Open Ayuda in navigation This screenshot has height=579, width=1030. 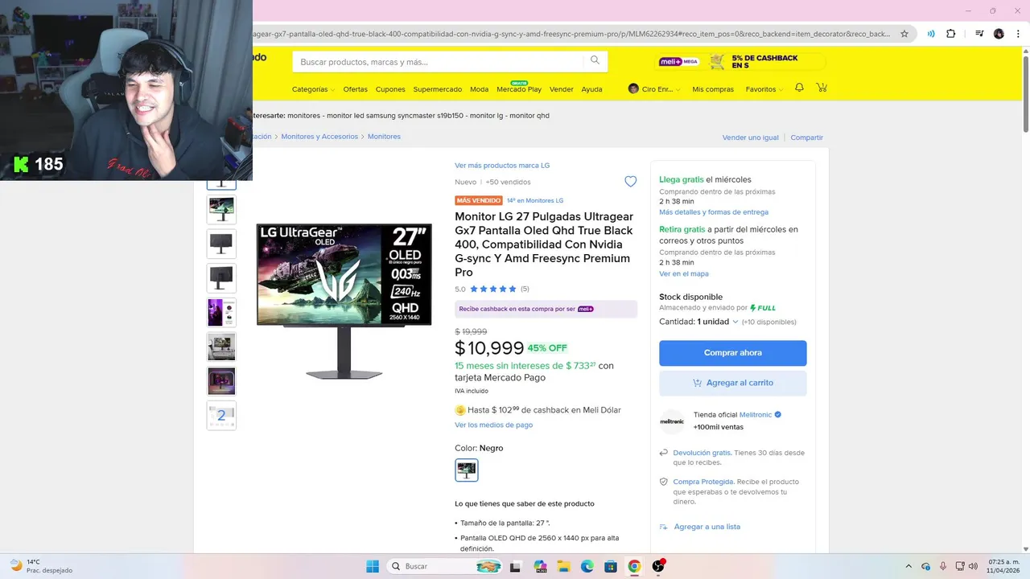(591, 89)
